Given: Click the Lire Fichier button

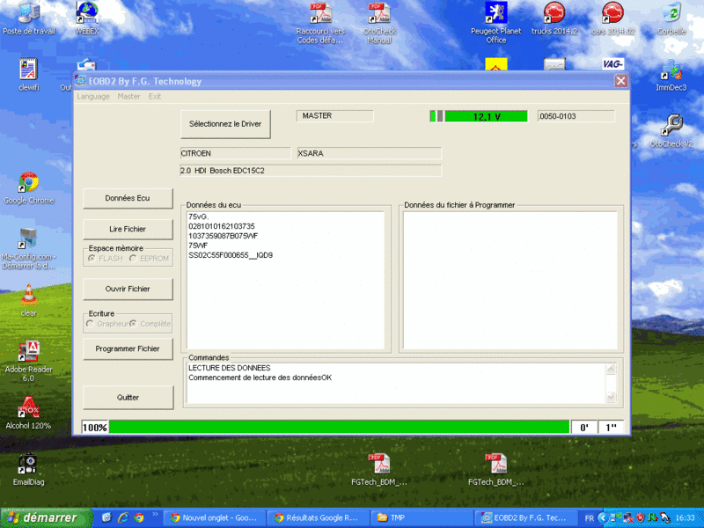Looking at the screenshot, I should pos(128,229).
